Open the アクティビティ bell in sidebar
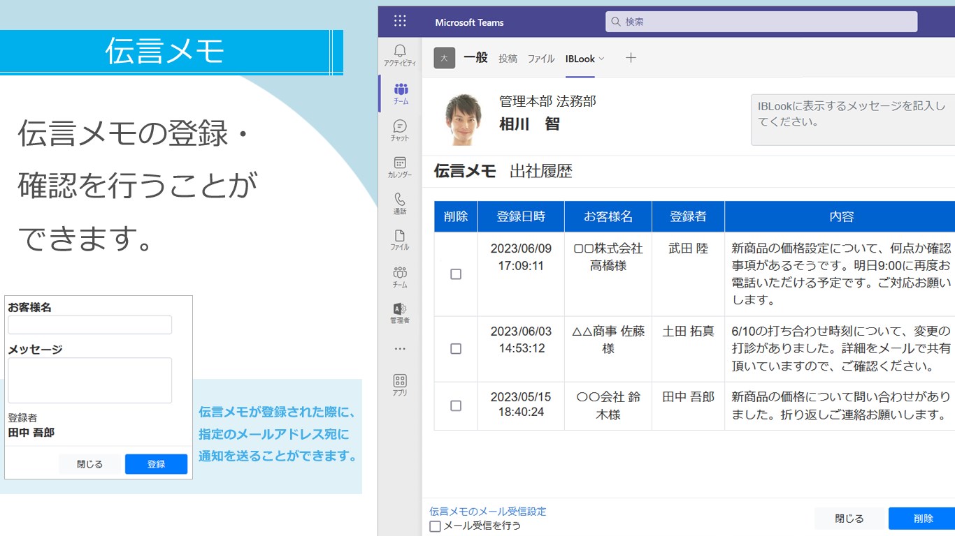The image size is (955, 536). (x=400, y=55)
